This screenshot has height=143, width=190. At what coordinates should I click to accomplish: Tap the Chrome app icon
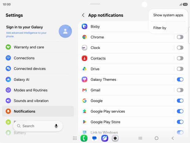tap(84, 37)
